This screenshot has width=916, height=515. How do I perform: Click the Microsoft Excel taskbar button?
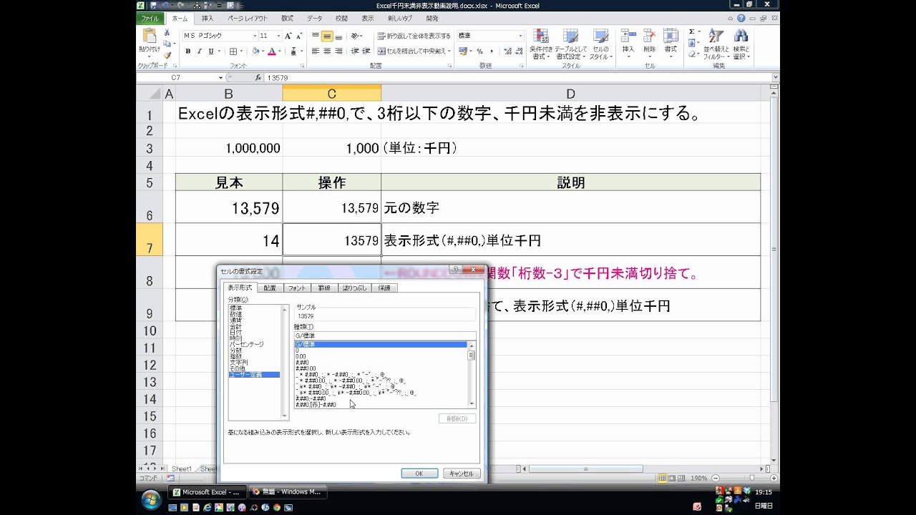point(207,492)
